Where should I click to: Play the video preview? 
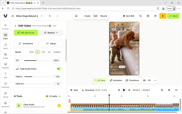(124, 90)
